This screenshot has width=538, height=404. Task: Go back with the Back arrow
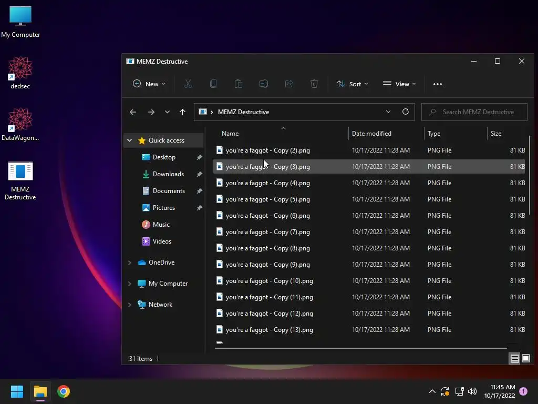pyautogui.click(x=133, y=112)
